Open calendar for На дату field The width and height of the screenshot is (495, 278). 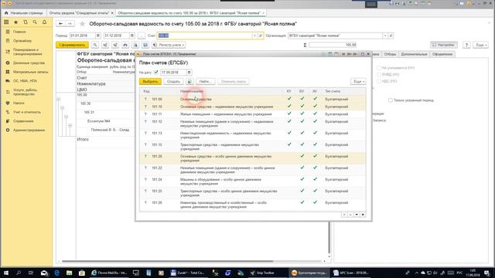tap(189, 73)
